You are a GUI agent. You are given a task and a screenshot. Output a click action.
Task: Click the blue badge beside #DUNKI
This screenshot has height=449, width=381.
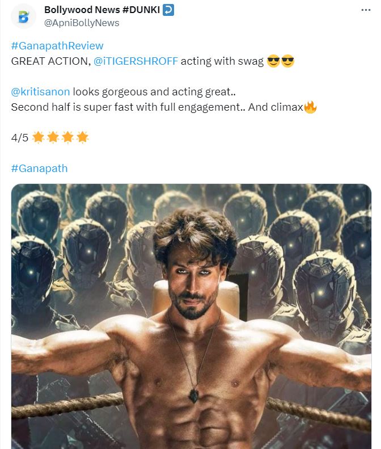[x=168, y=10]
